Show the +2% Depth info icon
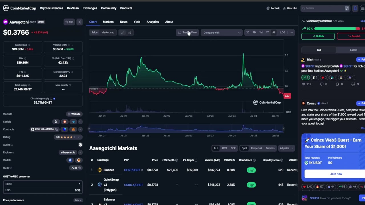365x205 pixels. coord(177,160)
